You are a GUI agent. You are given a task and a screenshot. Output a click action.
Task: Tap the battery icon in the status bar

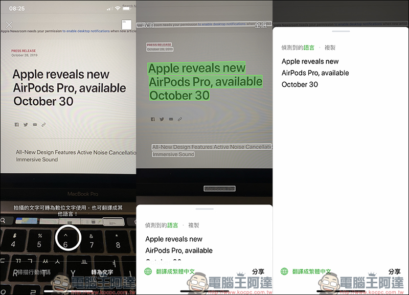126,8
